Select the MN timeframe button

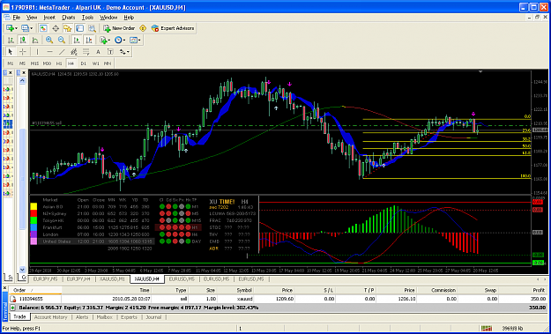pos(108,63)
